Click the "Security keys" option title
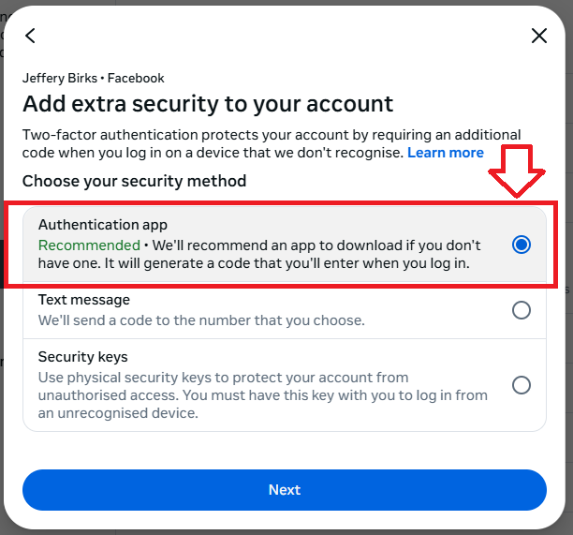The width and height of the screenshot is (573, 535). pos(83,357)
